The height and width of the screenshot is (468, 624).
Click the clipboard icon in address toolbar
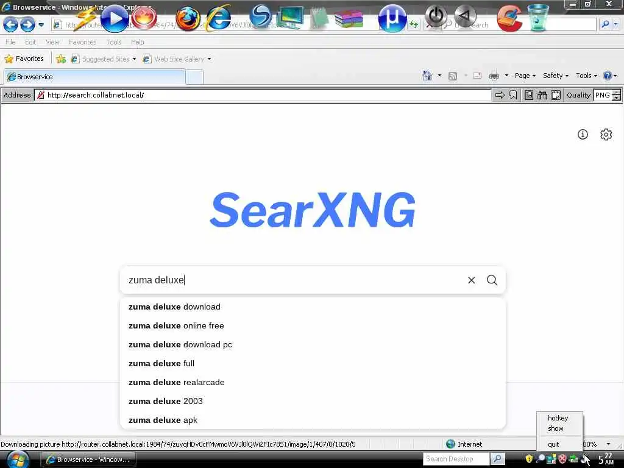coord(556,95)
